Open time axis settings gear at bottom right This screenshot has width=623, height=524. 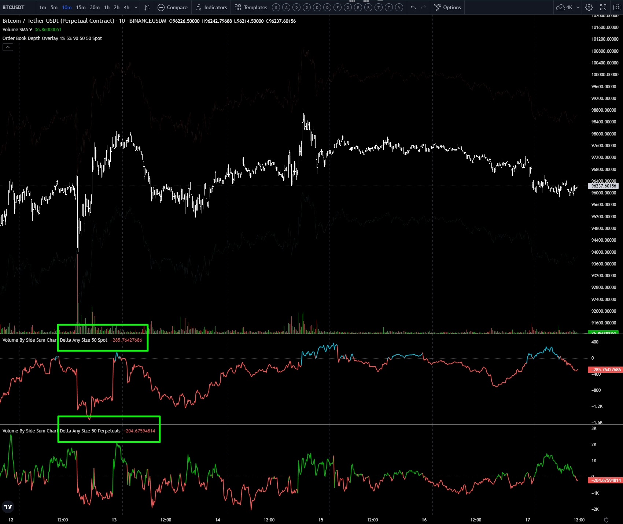coord(606,520)
